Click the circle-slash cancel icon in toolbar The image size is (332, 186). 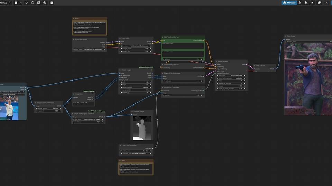[45, 3]
